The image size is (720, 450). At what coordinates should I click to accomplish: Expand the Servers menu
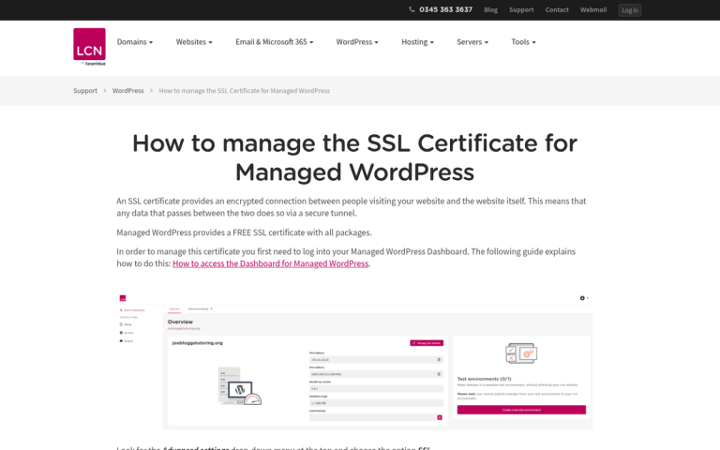pyautogui.click(x=472, y=42)
